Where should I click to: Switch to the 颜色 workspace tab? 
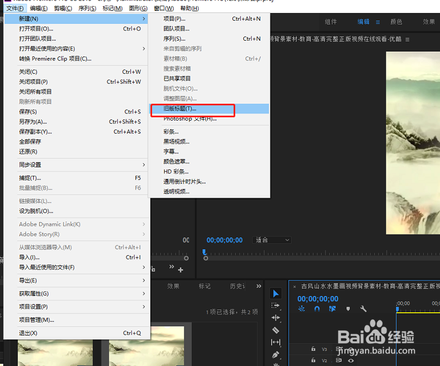point(396,22)
